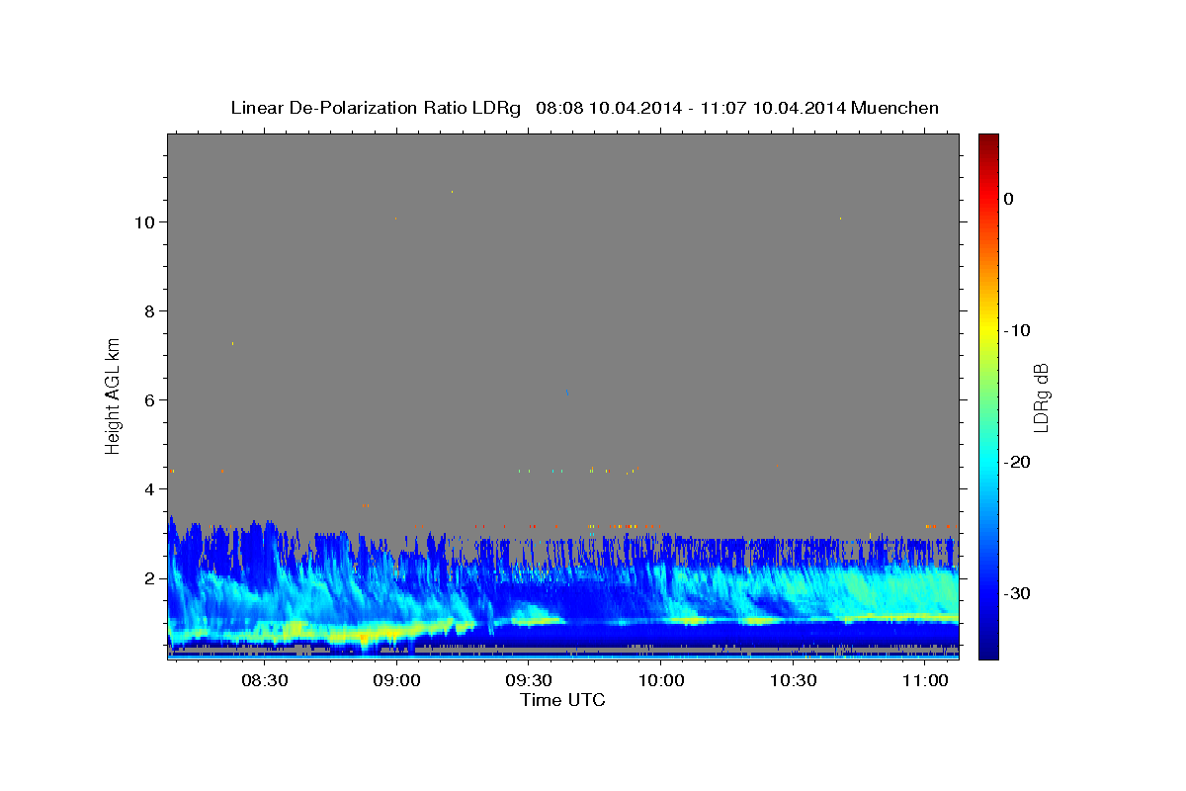This screenshot has height=791, width=1186.
Task: Click the height tick label 8
Action: [150, 311]
